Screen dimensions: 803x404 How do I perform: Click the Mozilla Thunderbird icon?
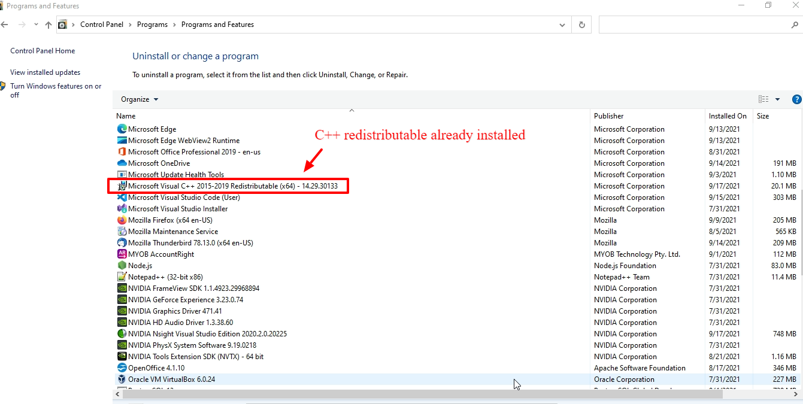[122, 242]
